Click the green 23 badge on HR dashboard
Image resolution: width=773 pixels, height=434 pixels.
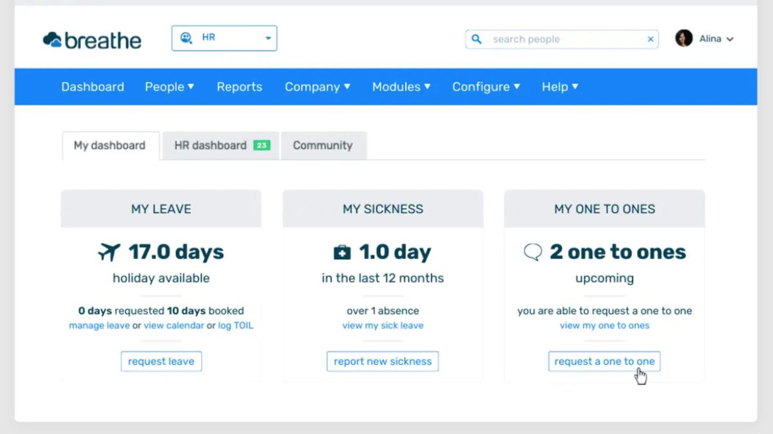tap(262, 145)
